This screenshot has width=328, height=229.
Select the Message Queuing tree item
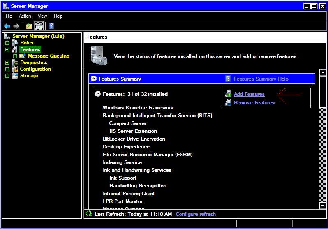[49, 56]
